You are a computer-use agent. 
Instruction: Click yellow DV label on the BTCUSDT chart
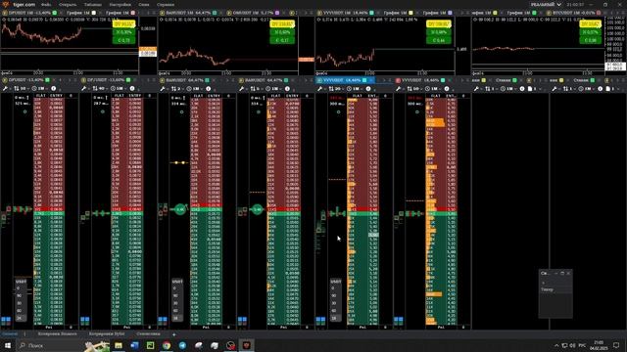[x=590, y=24]
